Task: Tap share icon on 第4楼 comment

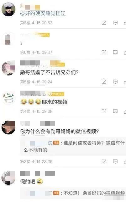Action: tap(104, 111)
